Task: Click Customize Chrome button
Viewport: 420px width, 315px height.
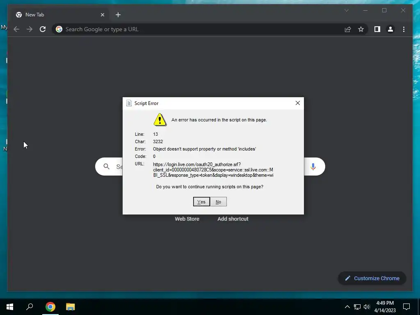Action: [x=372, y=278]
